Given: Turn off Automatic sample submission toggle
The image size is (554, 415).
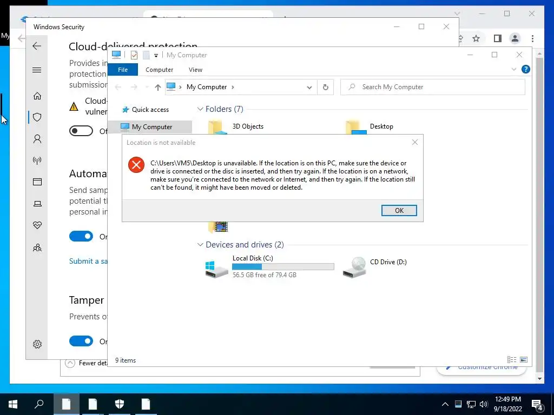Looking at the screenshot, I should [81, 236].
